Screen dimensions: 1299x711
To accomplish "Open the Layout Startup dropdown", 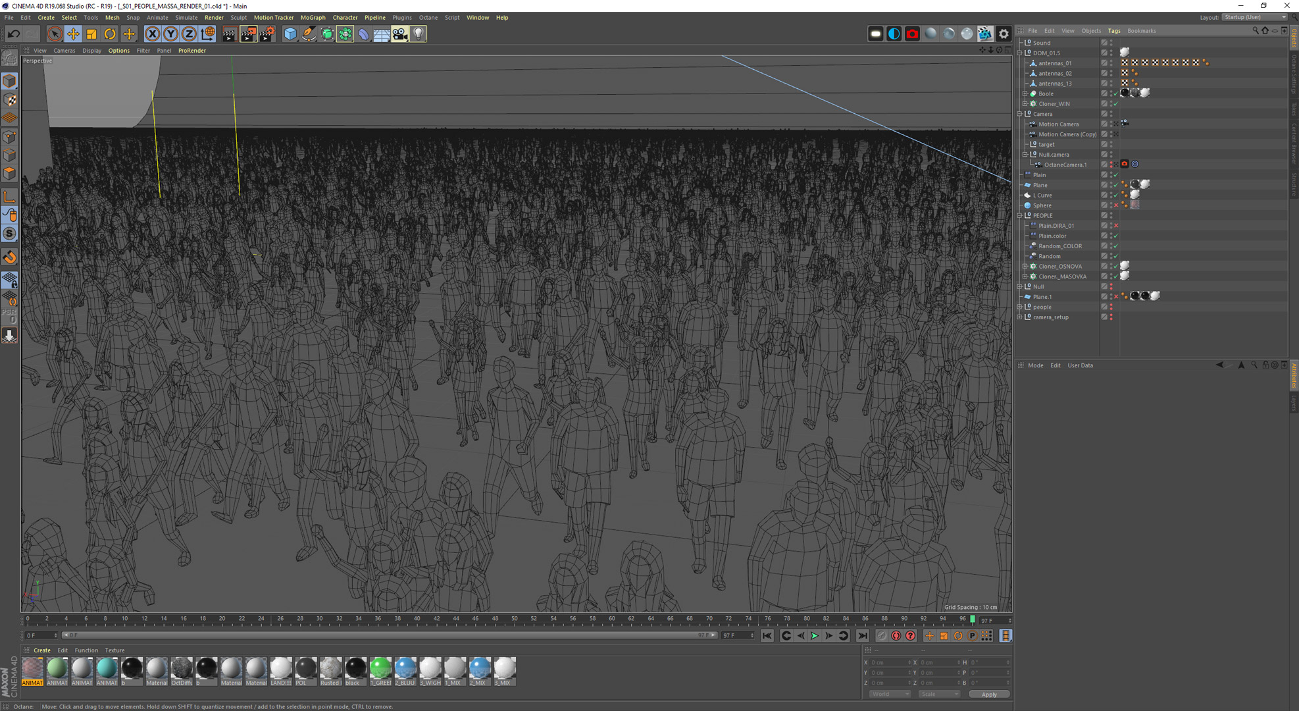I will coord(1254,17).
